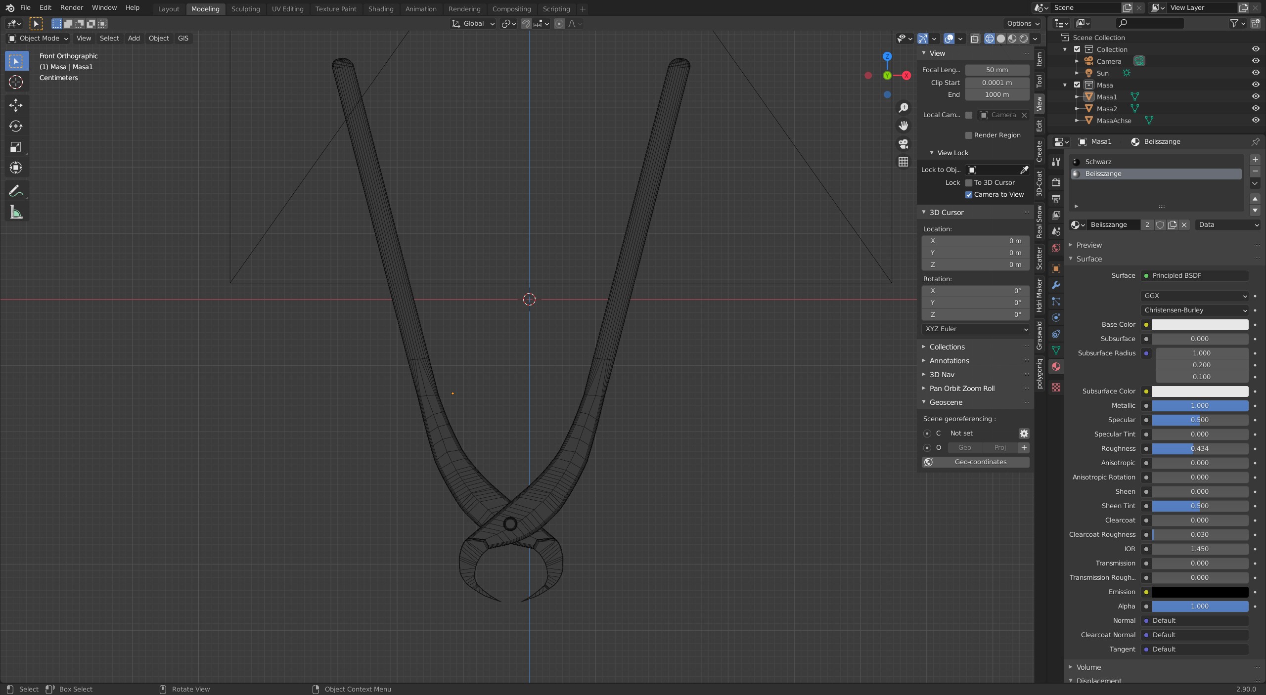Select the Scale tool
The width and height of the screenshot is (1266, 695).
click(16, 147)
